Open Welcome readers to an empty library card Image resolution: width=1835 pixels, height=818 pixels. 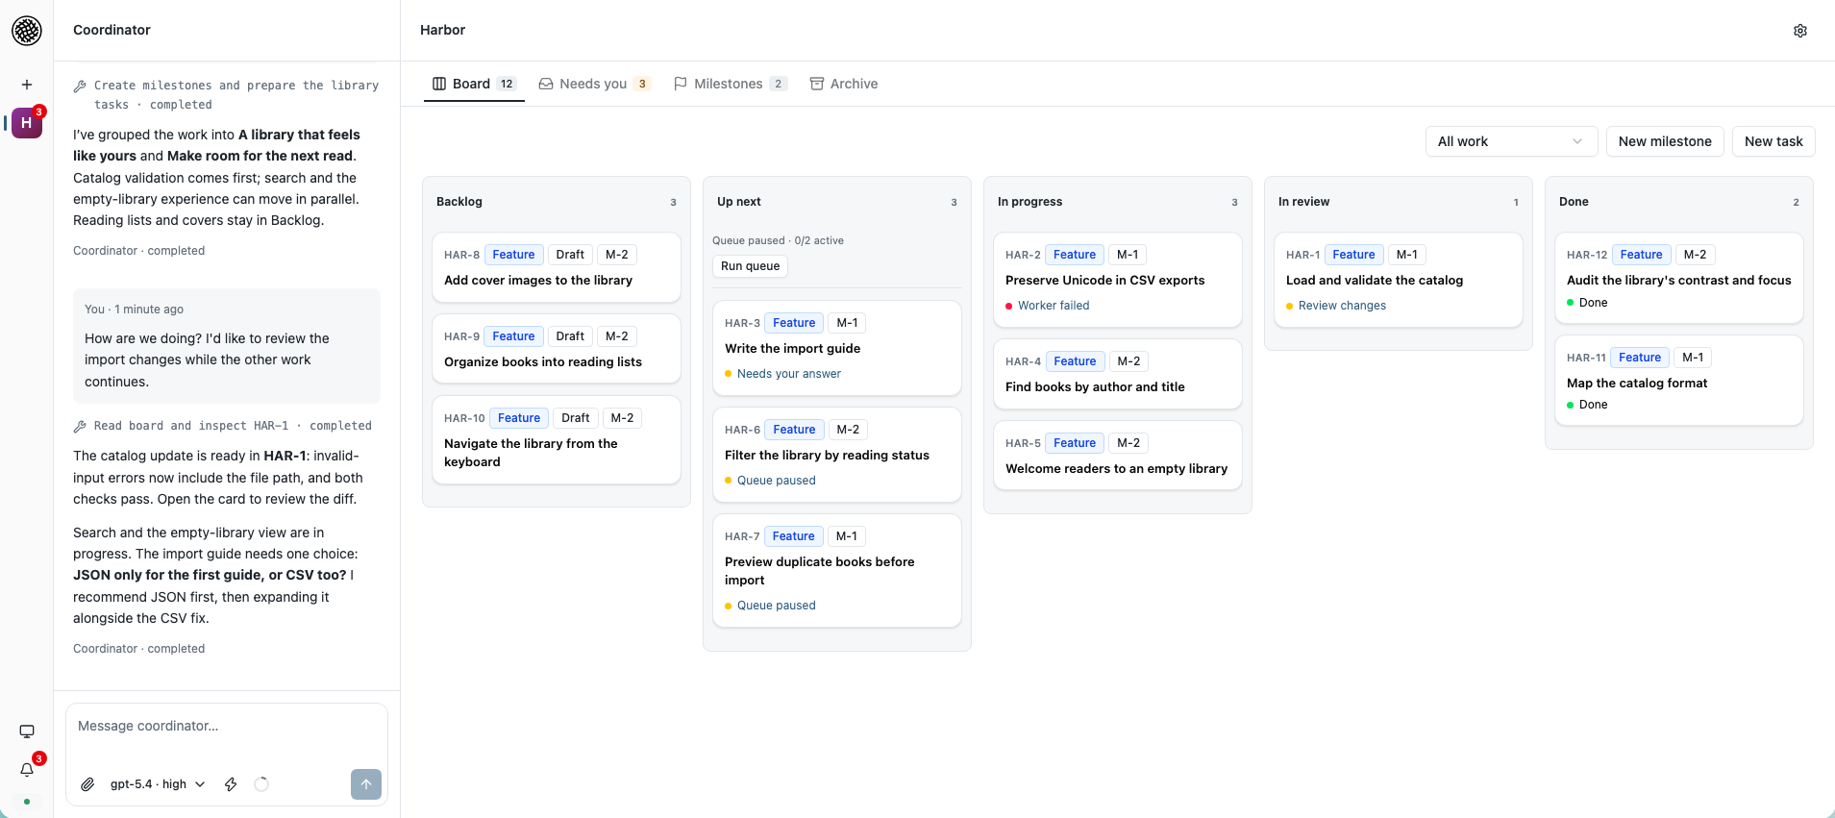(1118, 456)
